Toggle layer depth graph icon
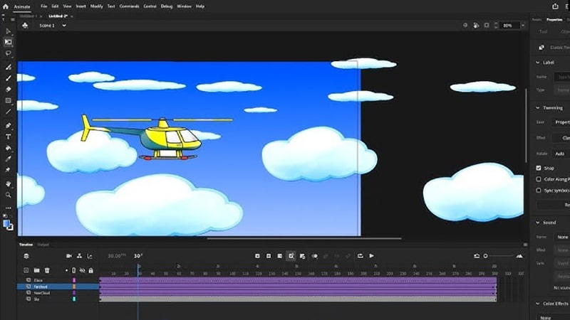This screenshot has height=320, width=570. 90,256
